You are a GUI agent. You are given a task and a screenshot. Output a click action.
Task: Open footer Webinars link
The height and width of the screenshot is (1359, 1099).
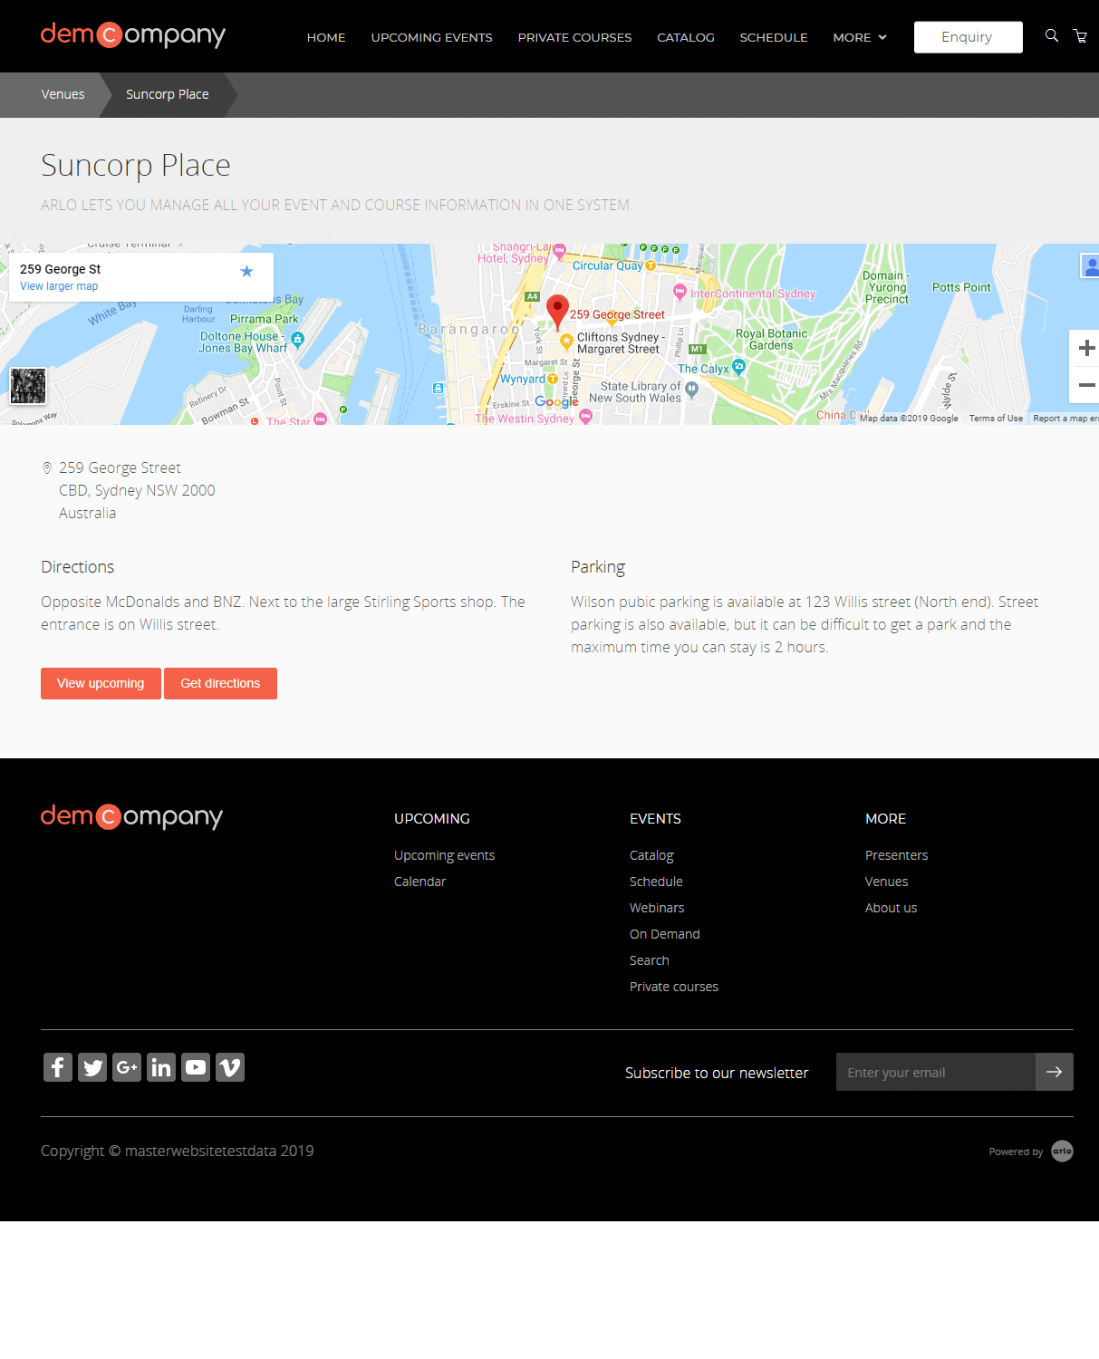pyautogui.click(x=657, y=908)
